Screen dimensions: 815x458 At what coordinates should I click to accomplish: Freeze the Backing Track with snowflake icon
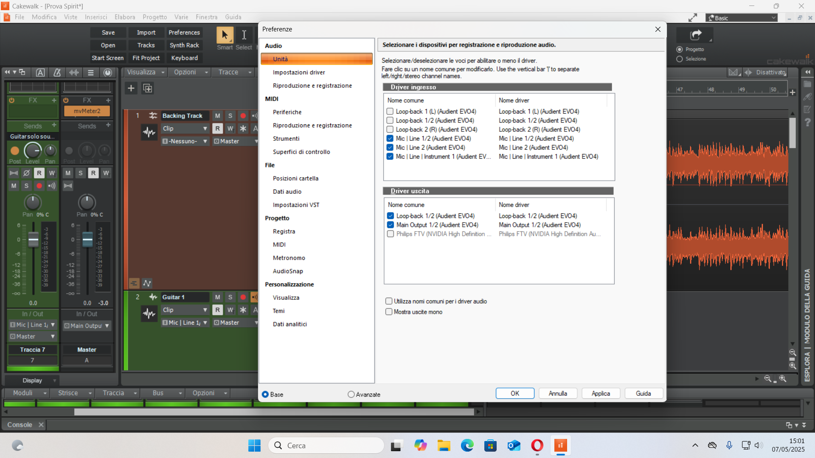point(243,128)
